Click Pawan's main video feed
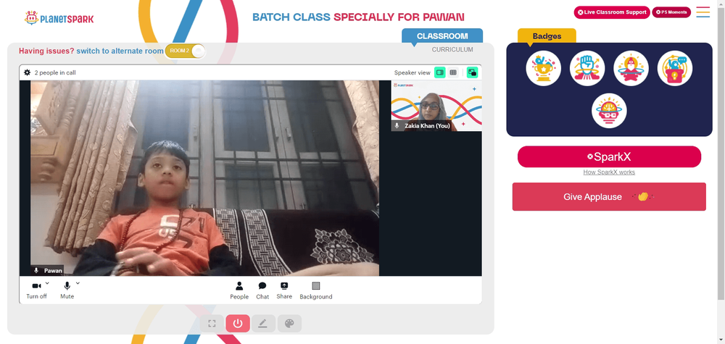This screenshot has width=725, height=344. pos(205,178)
